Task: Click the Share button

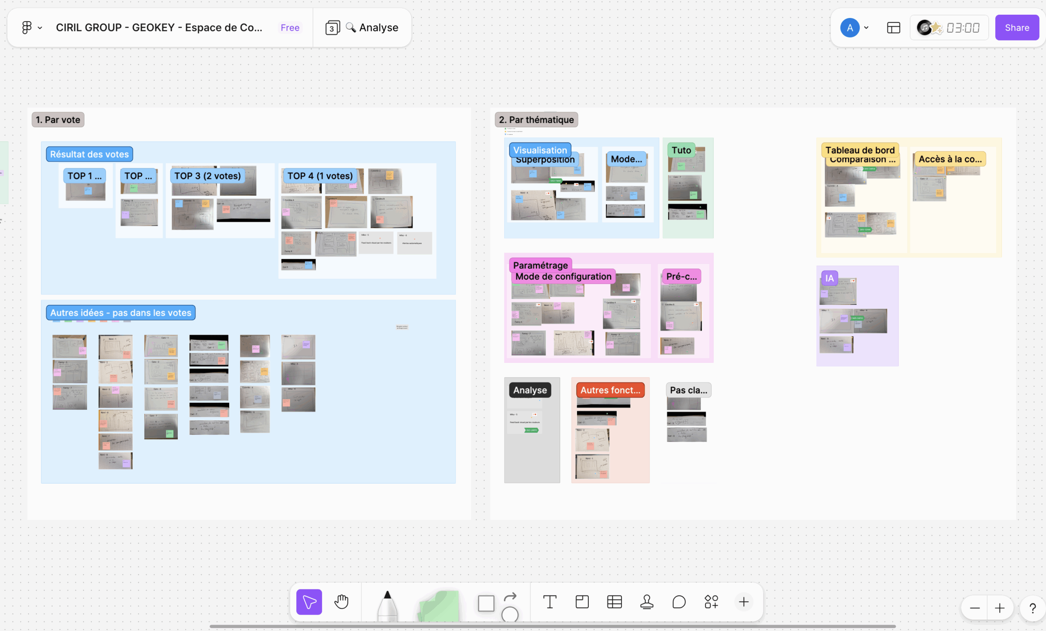Action: tap(1017, 28)
